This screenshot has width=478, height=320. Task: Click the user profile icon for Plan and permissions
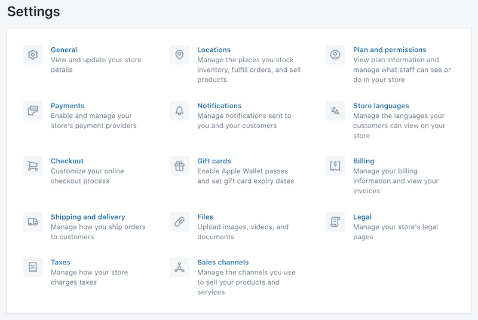[335, 54]
